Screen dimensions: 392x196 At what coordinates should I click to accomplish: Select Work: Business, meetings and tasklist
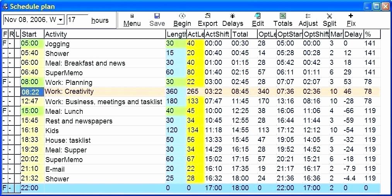click(105, 101)
